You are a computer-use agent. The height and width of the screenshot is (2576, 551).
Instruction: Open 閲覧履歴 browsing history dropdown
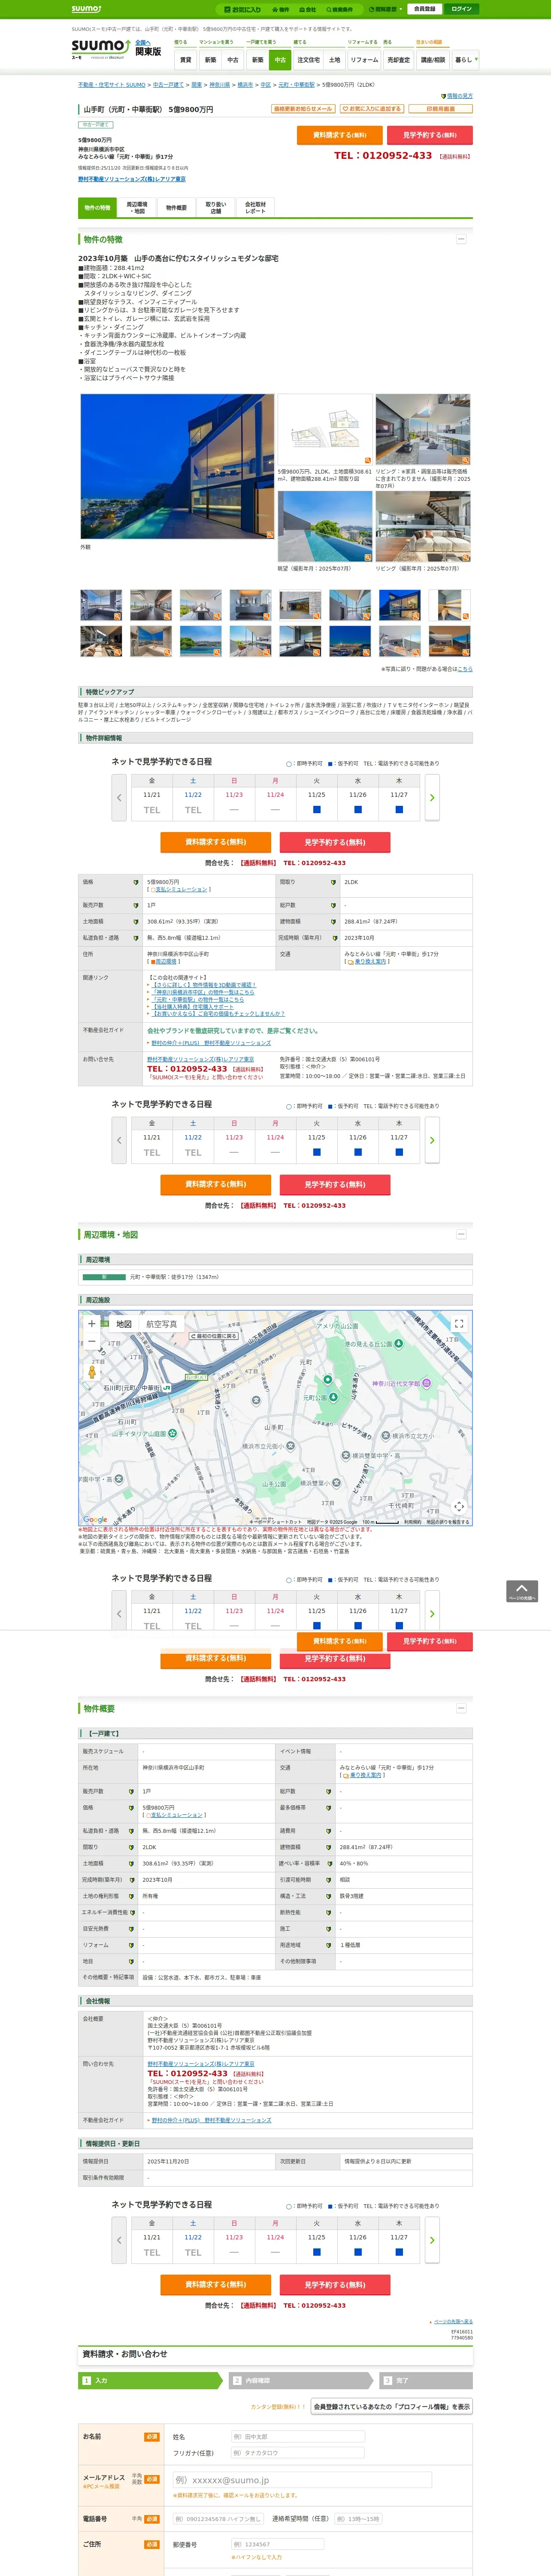(386, 9)
